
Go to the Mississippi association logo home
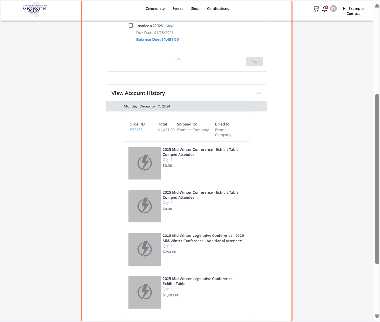35,10
